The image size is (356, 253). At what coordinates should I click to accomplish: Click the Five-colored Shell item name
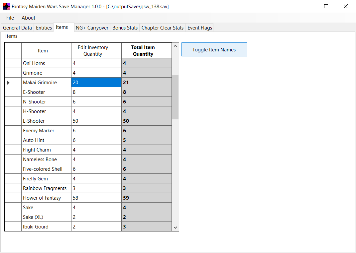coord(43,169)
